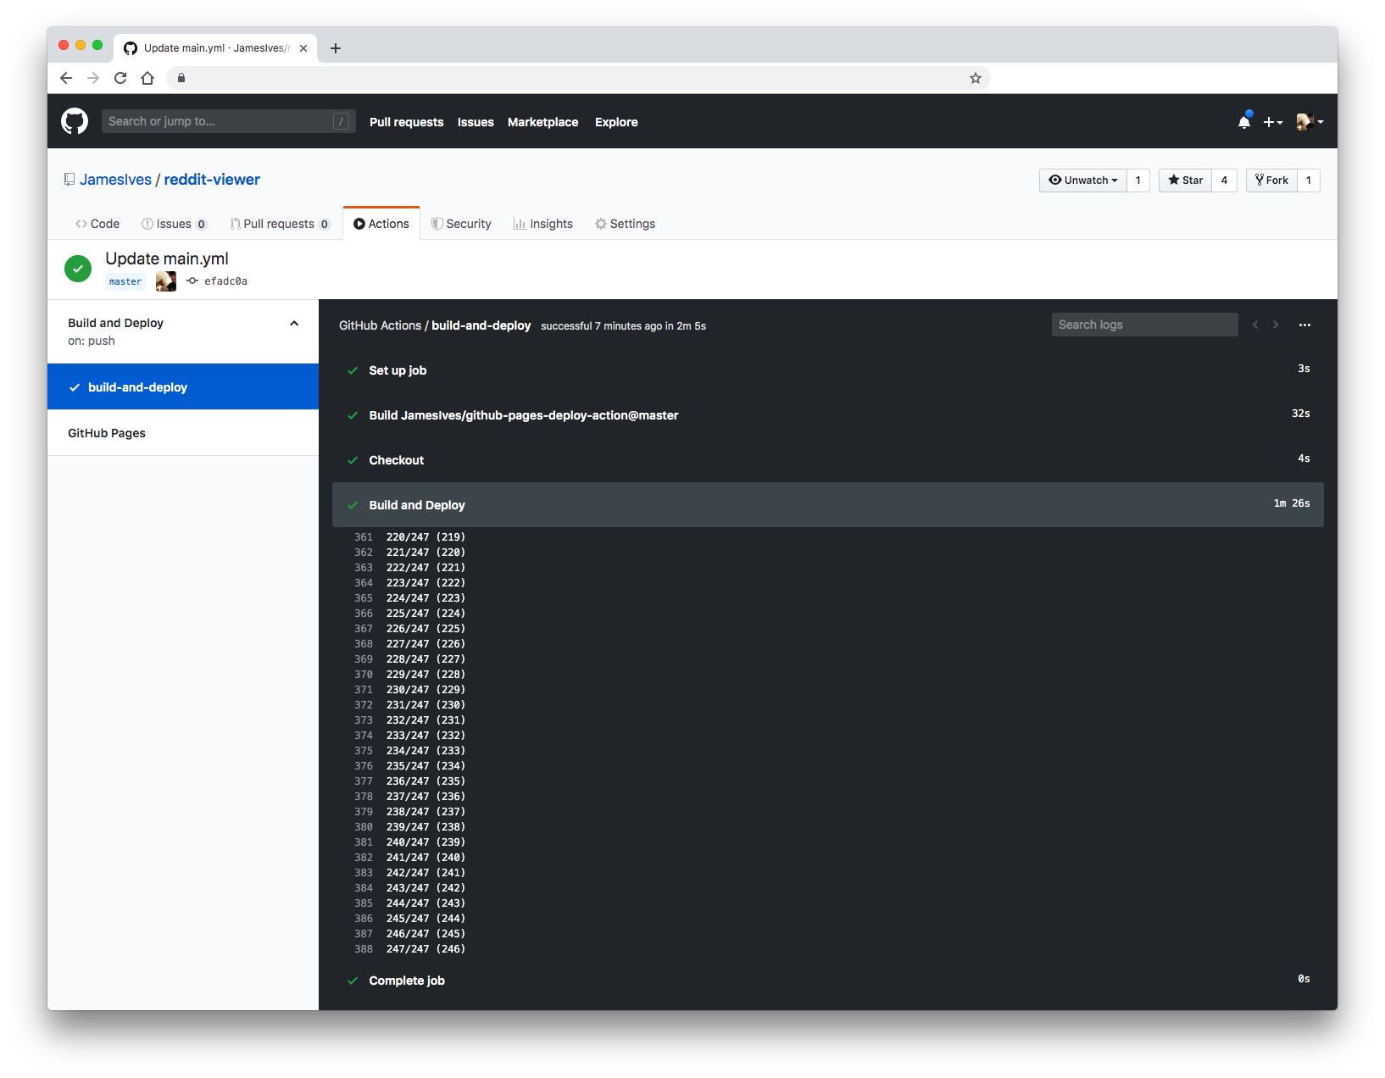Go to next search result arrow

coord(1276,325)
